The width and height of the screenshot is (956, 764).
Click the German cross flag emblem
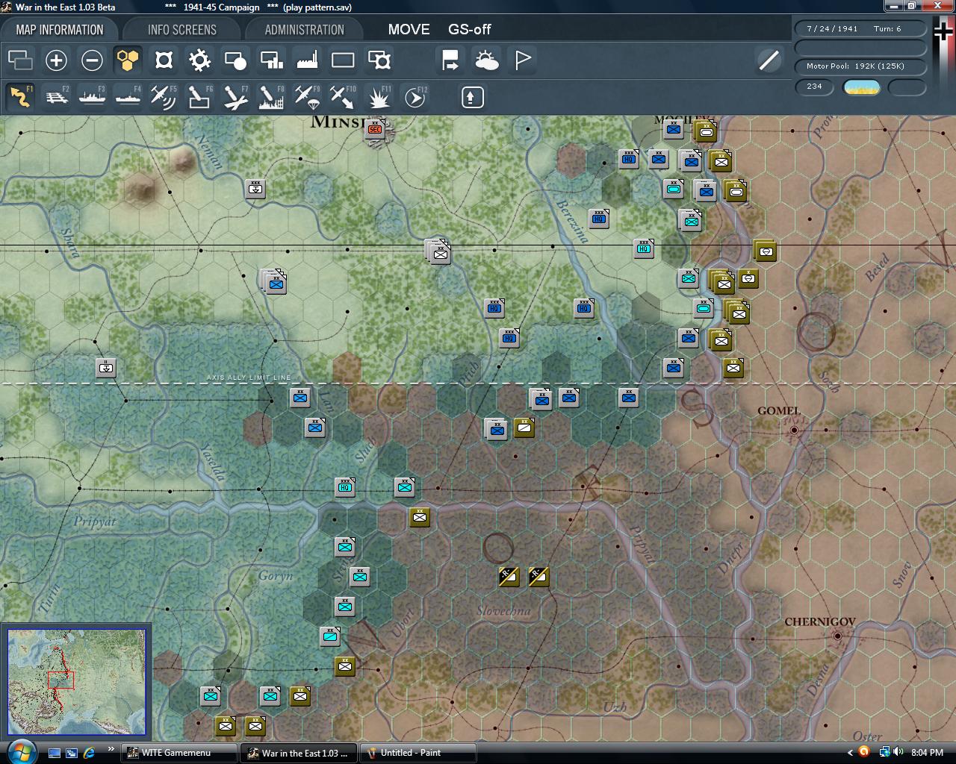pyautogui.click(x=943, y=33)
